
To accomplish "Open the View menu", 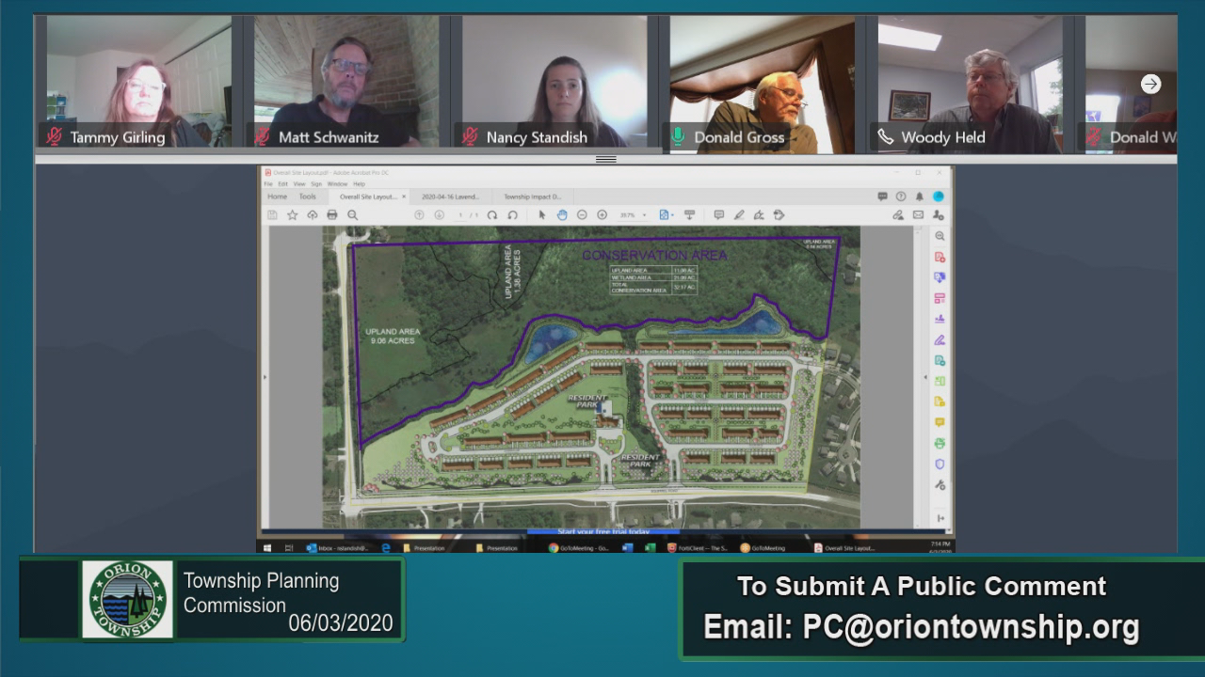I will 299,184.
